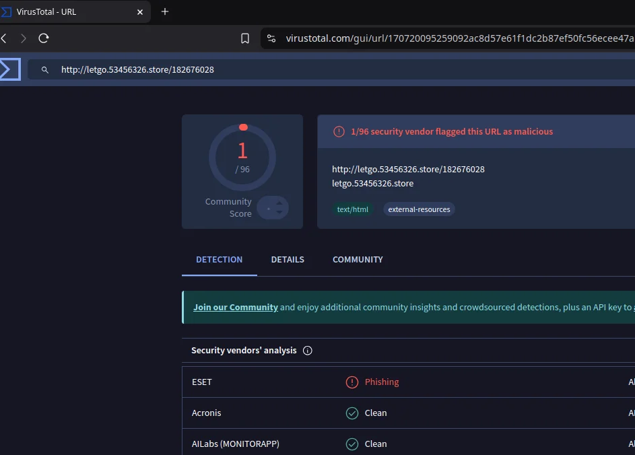The image size is (635, 455).
Task: Click the ESET vendor name
Action: point(201,382)
